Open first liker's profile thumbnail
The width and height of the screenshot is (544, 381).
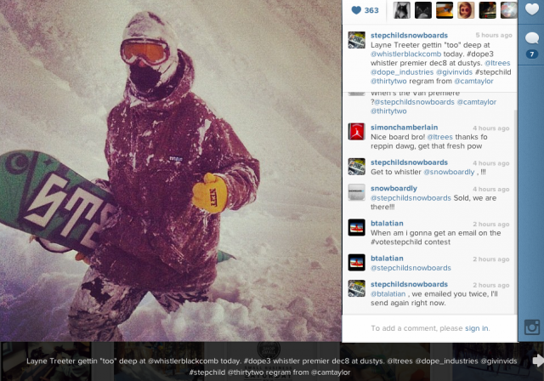[401, 10]
